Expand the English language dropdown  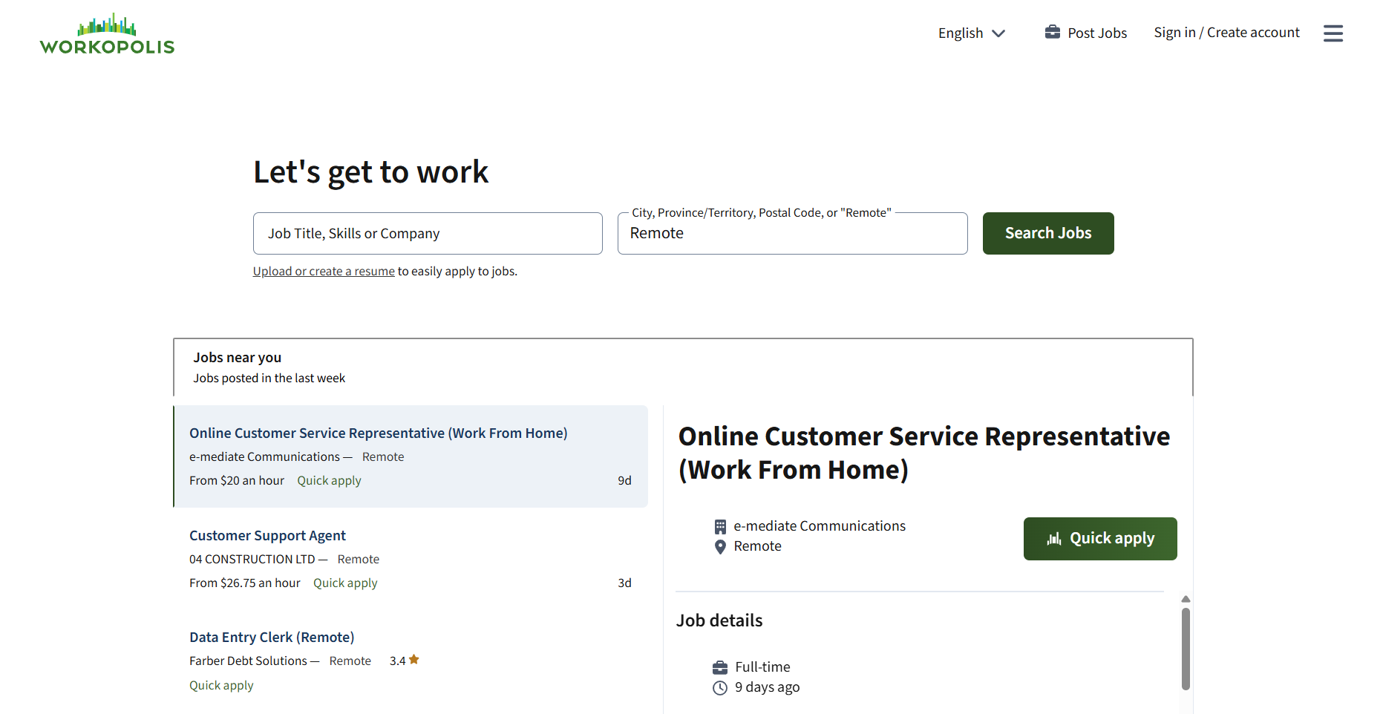tap(971, 33)
